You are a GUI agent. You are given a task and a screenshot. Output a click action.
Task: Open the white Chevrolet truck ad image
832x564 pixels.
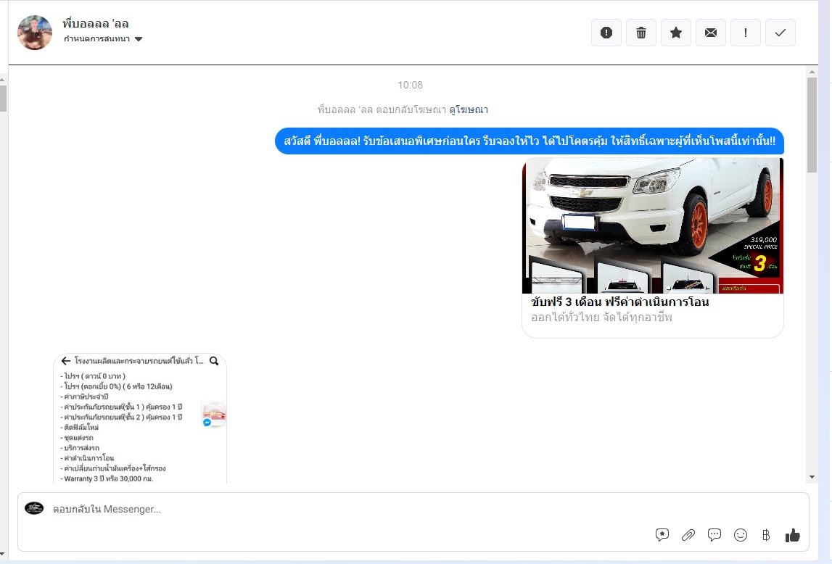652,225
